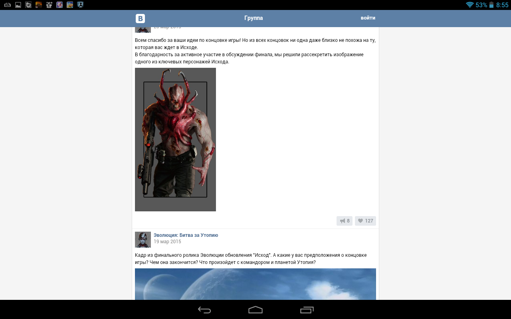The image size is (511, 319).
Task: Open the Android recent apps button
Action: (307, 310)
